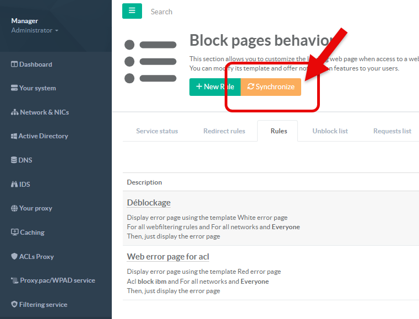Click the New Rule button
Image resolution: width=419 pixels, height=319 pixels.
[x=215, y=87]
